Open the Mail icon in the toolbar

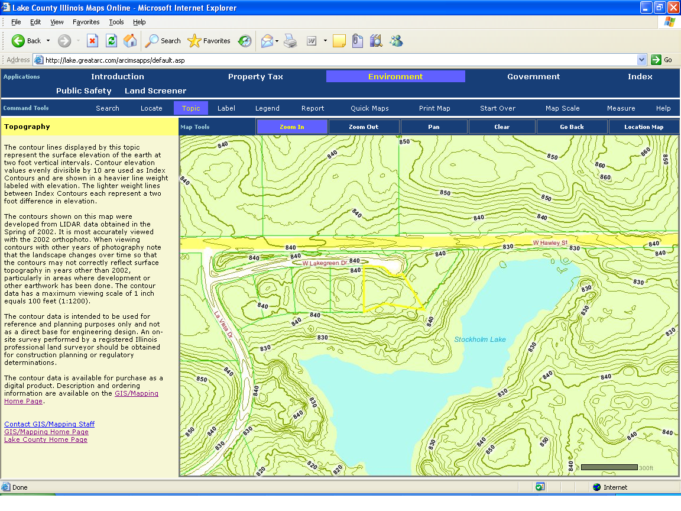(267, 41)
